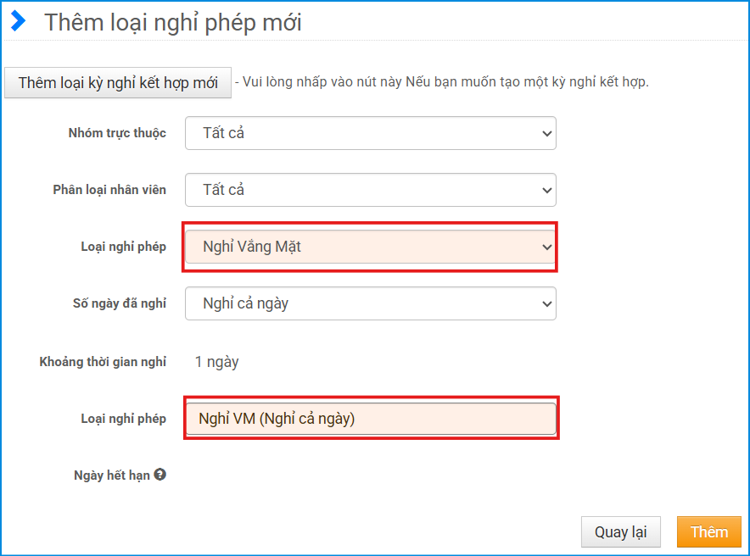Expand the Phân loại nhân viên dropdown
Viewport: 750px width, 556px height.
coord(370,190)
